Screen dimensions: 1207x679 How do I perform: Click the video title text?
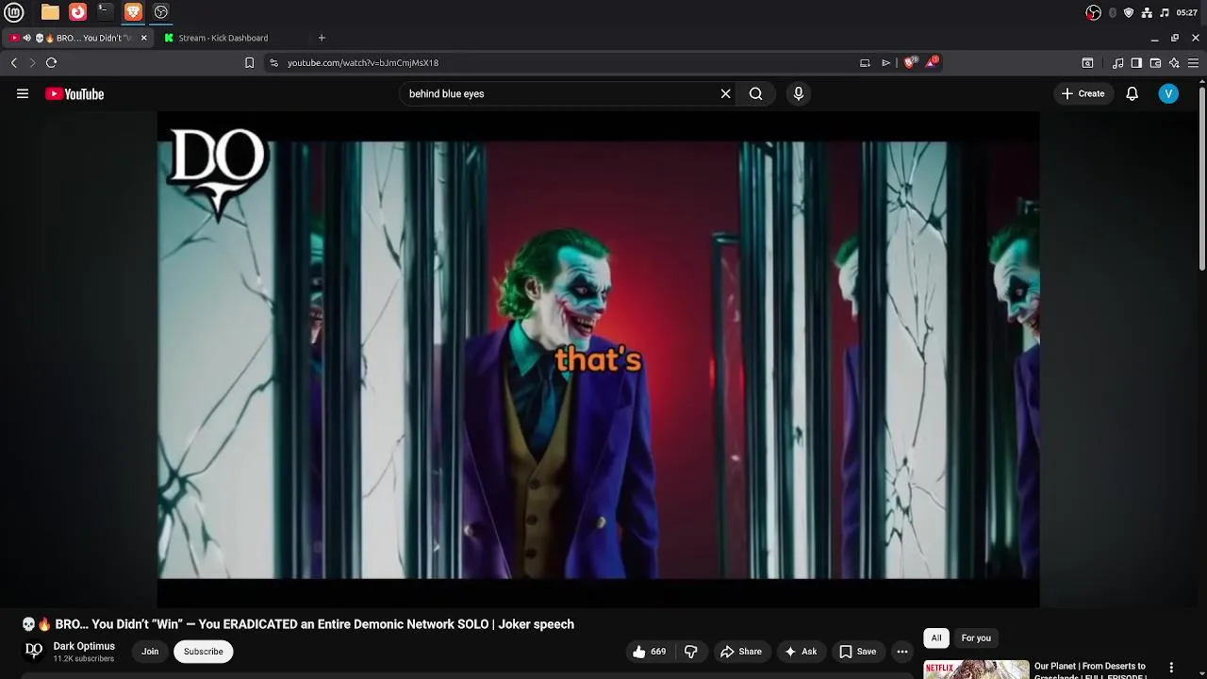(x=298, y=624)
